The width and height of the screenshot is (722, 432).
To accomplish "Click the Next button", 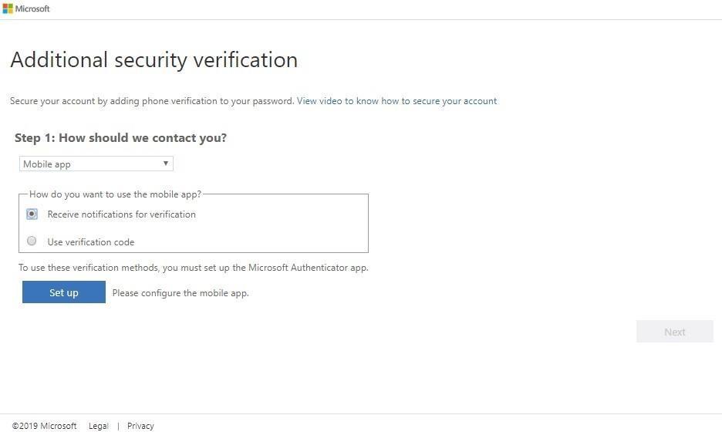I will (675, 332).
